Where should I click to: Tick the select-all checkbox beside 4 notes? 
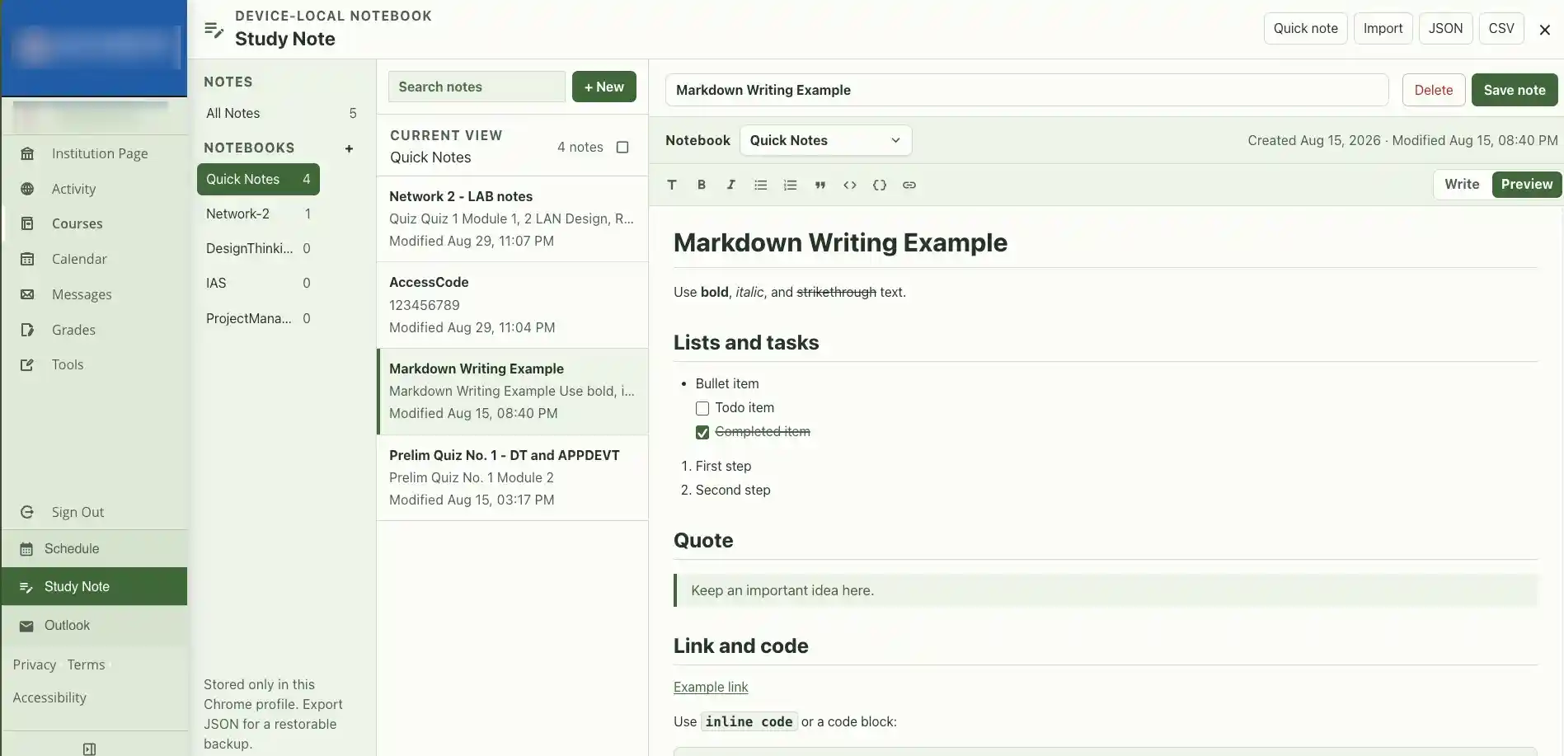[x=622, y=147]
